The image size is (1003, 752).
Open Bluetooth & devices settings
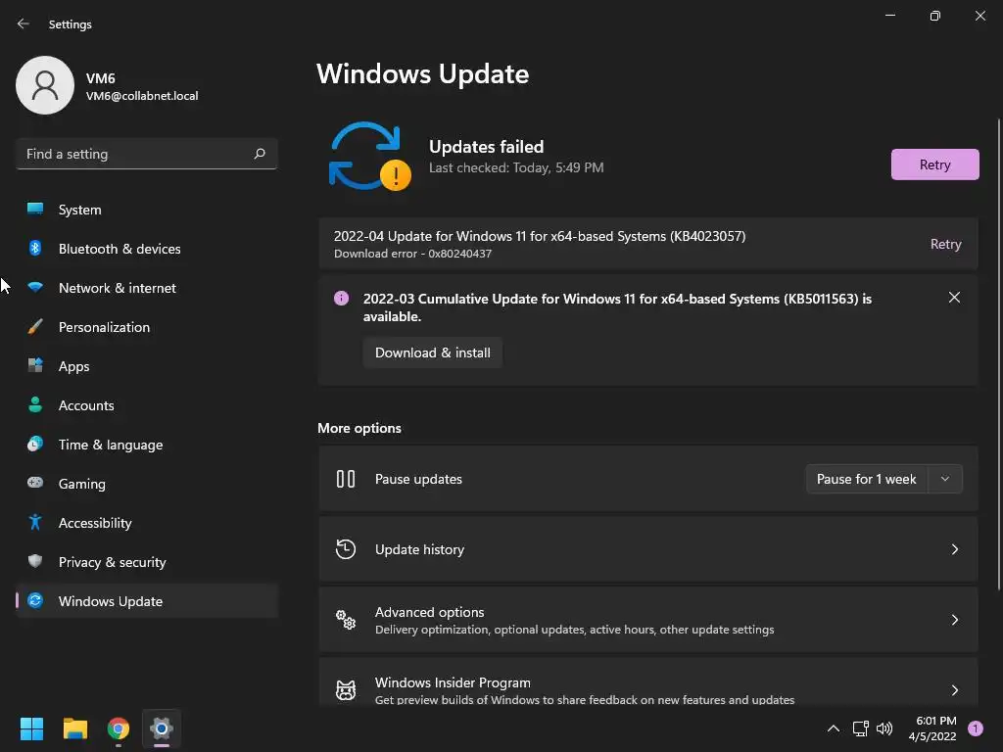click(x=119, y=249)
